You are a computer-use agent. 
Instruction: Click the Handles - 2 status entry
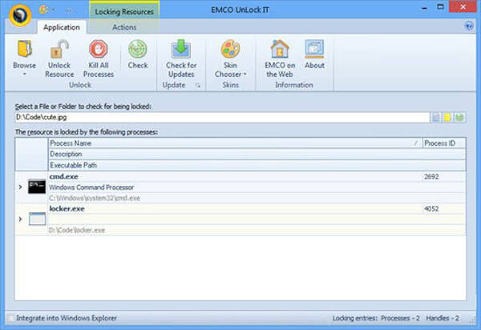click(443, 318)
